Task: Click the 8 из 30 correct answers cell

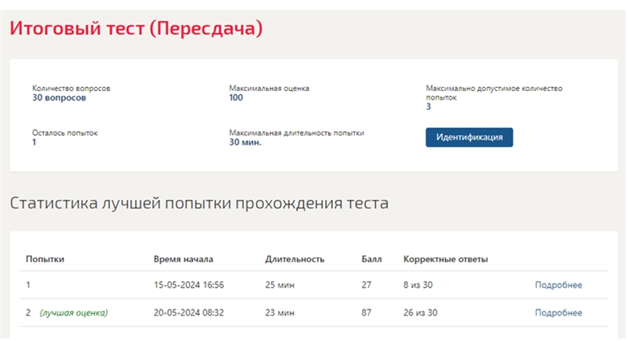Action: [x=418, y=285]
